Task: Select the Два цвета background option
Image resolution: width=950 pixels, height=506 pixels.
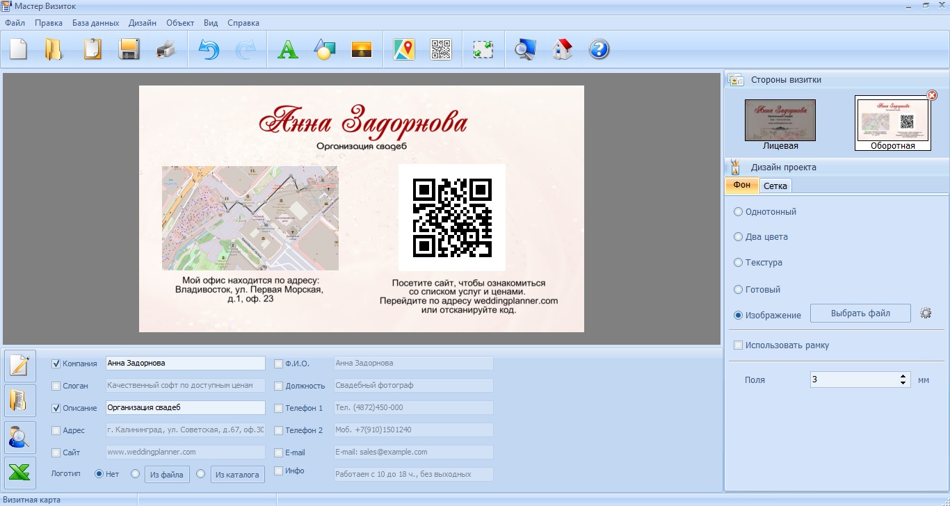Action: [x=738, y=236]
